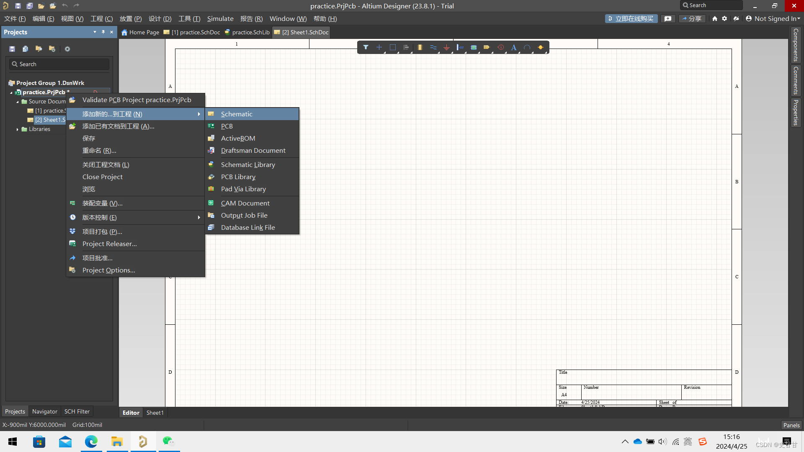Select the GND power port tool
This screenshot has height=452, width=804.
pyautogui.click(x=446, y=47)
